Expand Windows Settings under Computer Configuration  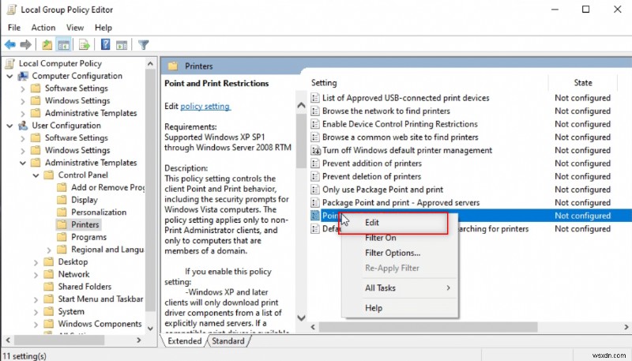[23, 101]
